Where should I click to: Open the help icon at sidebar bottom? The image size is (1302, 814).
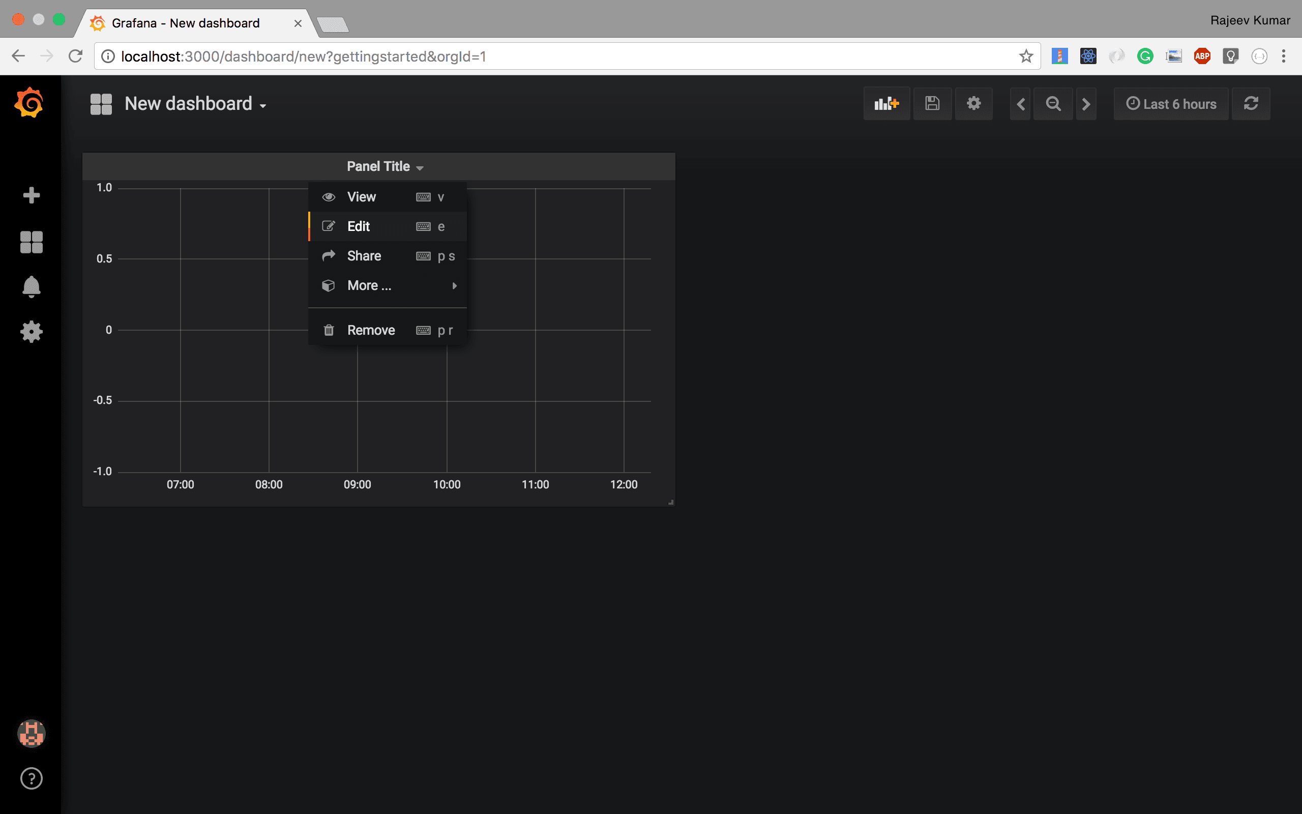pos(31,778)
